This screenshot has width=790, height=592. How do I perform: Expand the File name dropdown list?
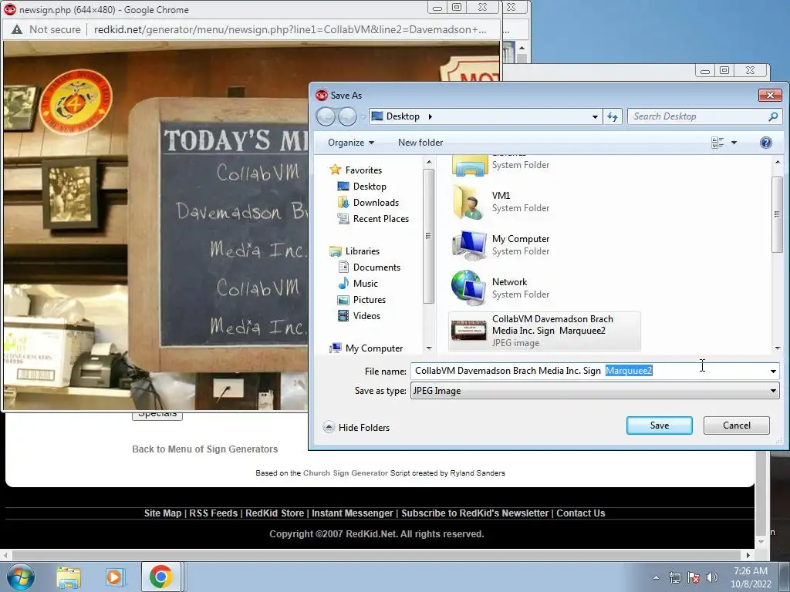click(x=773, y=371)
